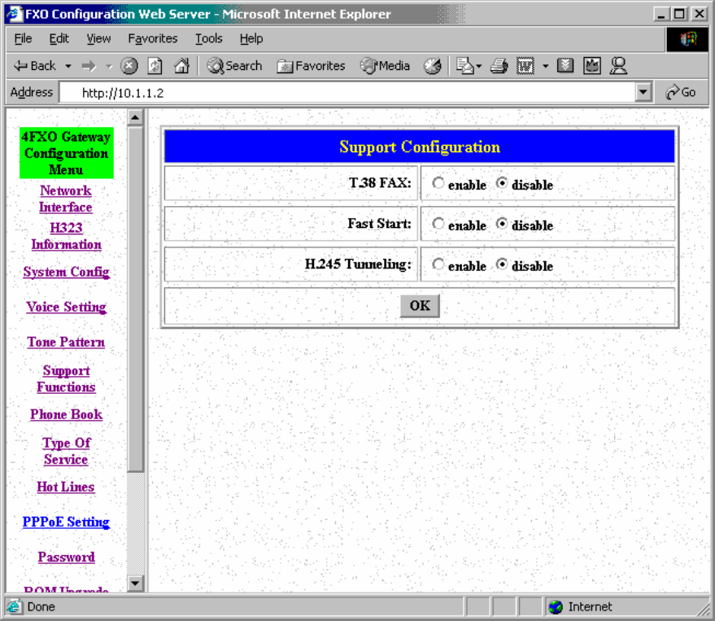The height and width of the screenshot is (621, 715).
Task: Click the History toolbar icon
Action: point(433,67)
